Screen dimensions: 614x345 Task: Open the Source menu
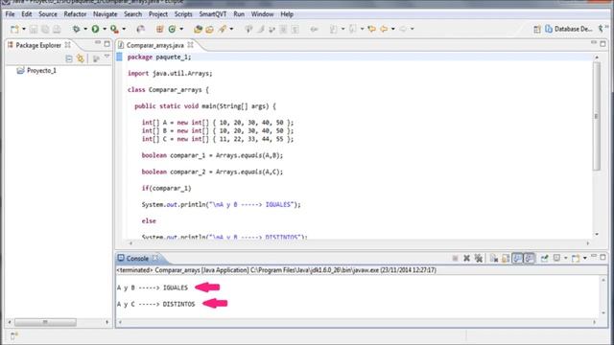click(48, 14)
